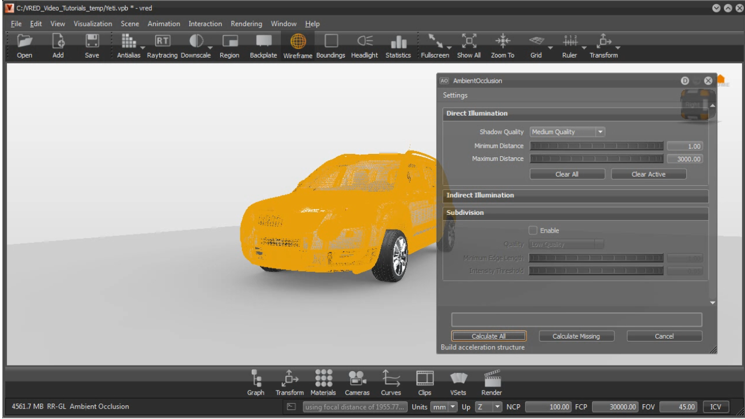Click the Show All icon
This screenshot has width=745, height=419.
tap(469, 41)
